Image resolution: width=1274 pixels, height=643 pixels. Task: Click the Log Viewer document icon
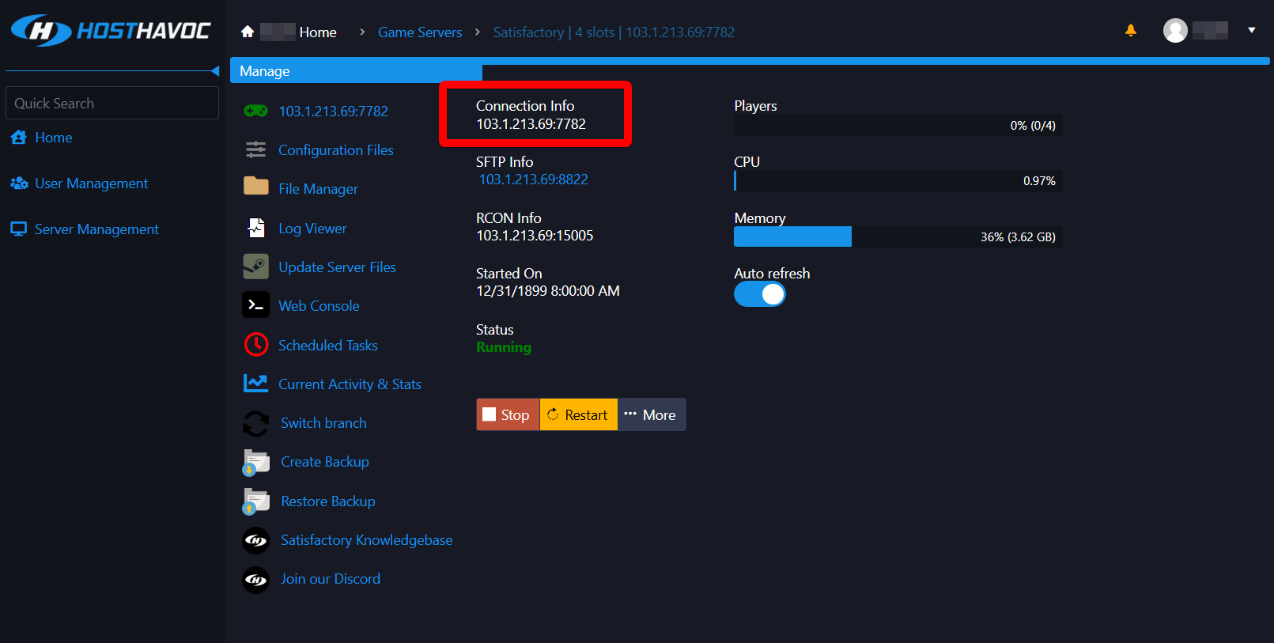point(256,228)
